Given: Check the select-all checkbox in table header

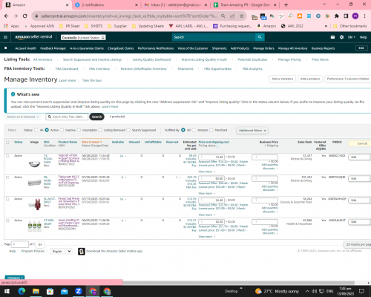Looking at the screenshot, I should [x=7, y=143].
